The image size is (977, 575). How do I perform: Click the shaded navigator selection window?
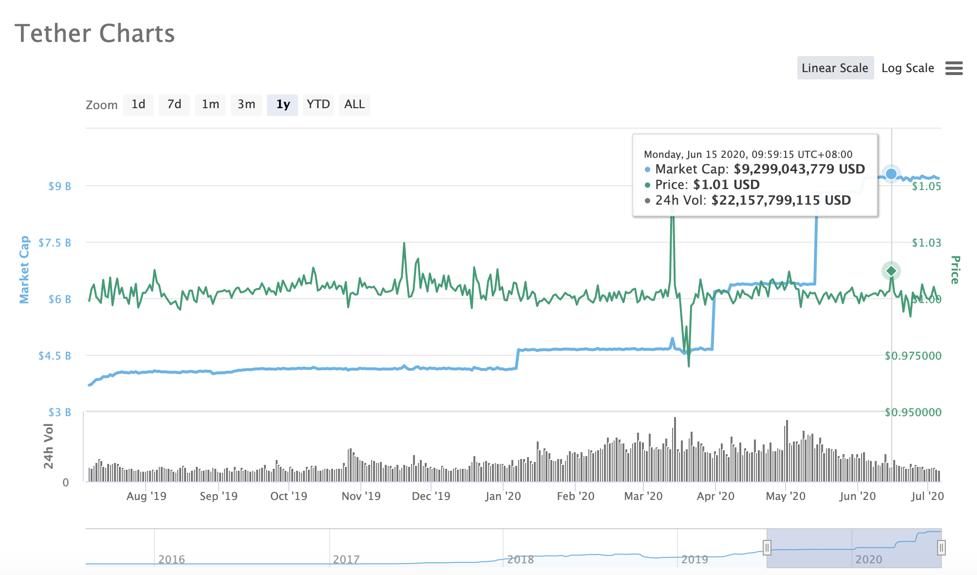[854, 548]
